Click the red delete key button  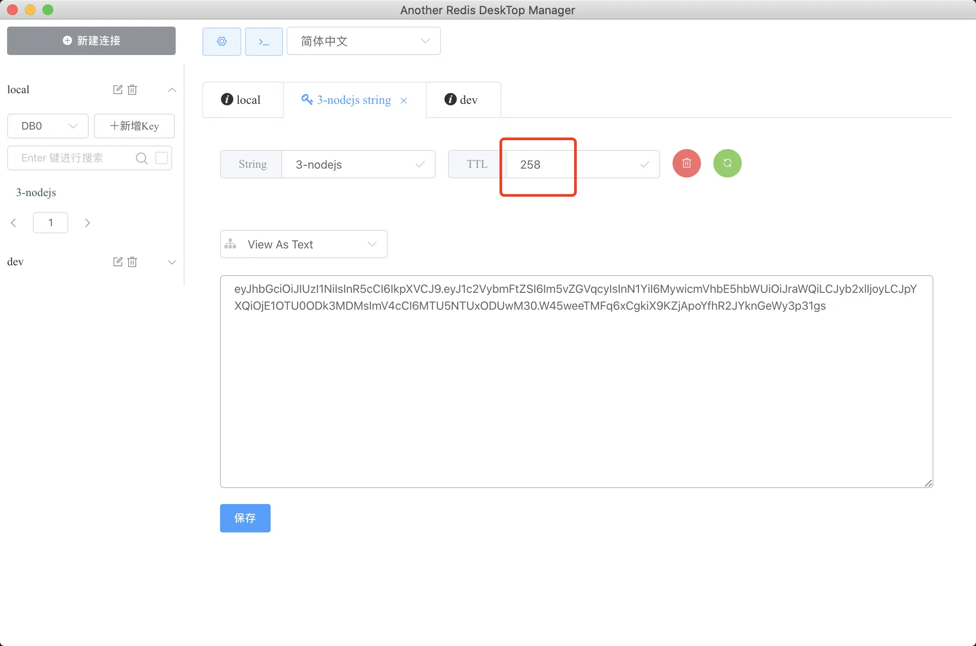(686, 163)
